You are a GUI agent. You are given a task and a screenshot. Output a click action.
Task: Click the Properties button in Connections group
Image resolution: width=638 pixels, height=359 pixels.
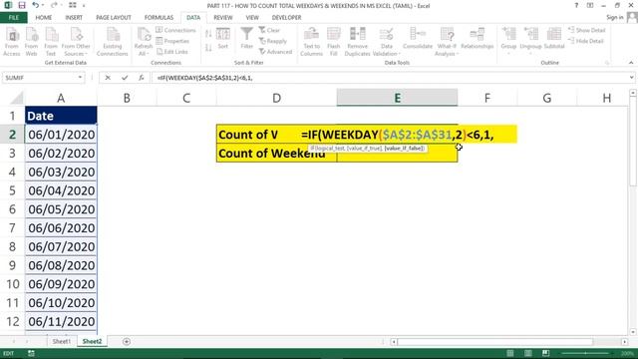[172, 41]
